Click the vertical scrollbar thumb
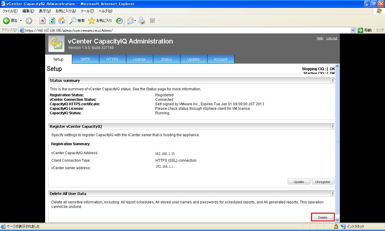The height and width of the screenshot is (231, 385). point(337,141)
